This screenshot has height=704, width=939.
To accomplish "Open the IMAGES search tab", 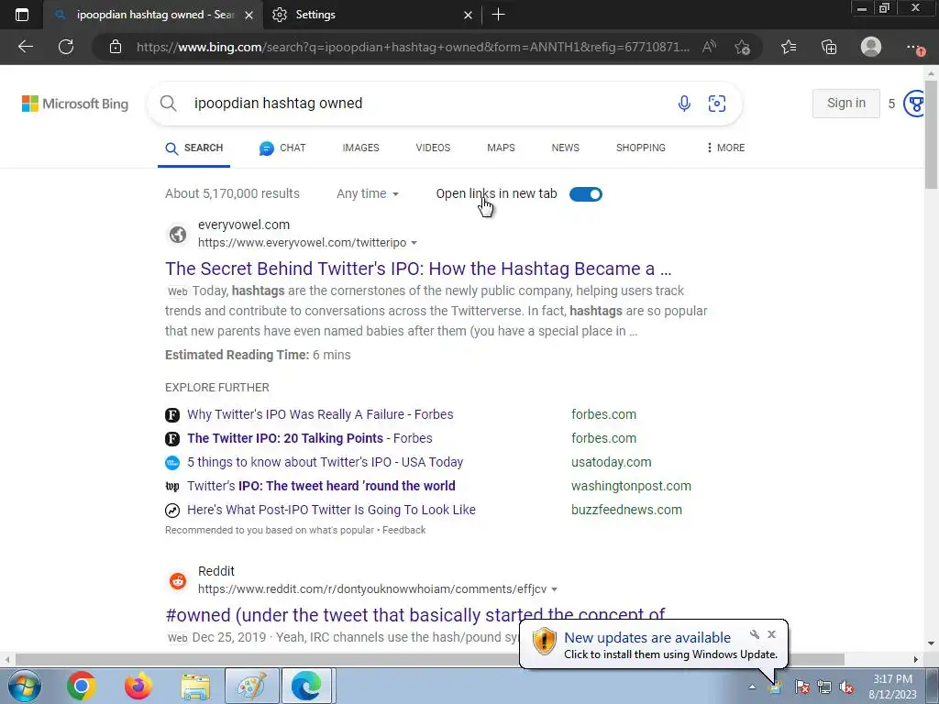I will pos(360,148).
